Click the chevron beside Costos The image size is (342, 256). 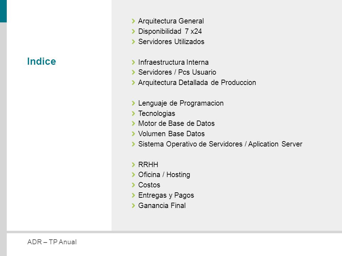pyautogui.click(x=133, y=185)
